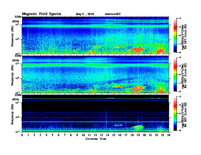Click the "dD/dt" panel label
The height and width of the screenshot is (155, 201).
pyautogui.click(x=16, y=60)
